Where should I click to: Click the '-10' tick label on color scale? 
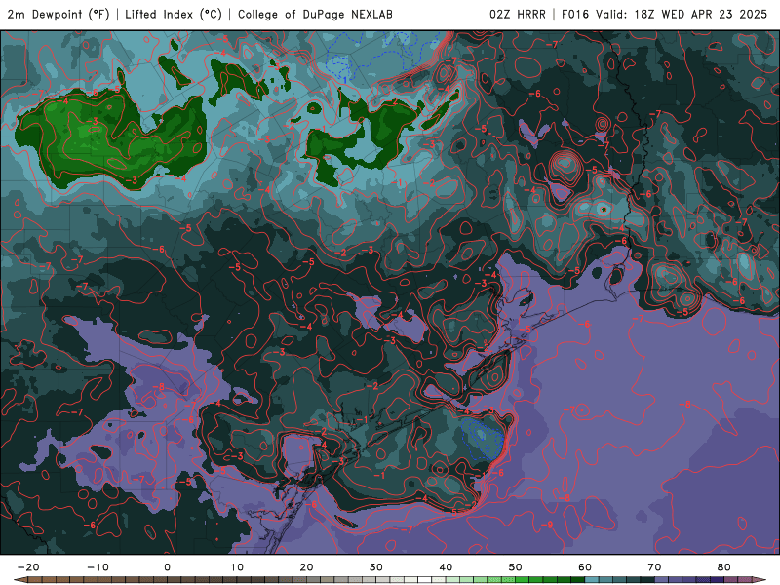coord(97,567)
